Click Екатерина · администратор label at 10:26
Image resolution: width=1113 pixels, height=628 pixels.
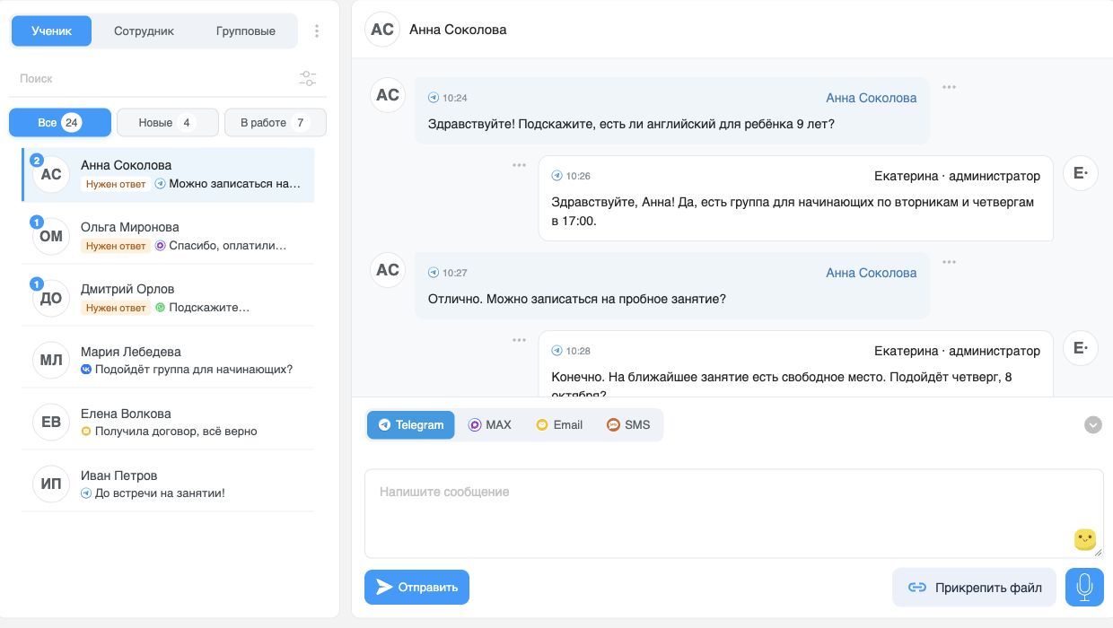pyautogui.click(x=957, y=176)
